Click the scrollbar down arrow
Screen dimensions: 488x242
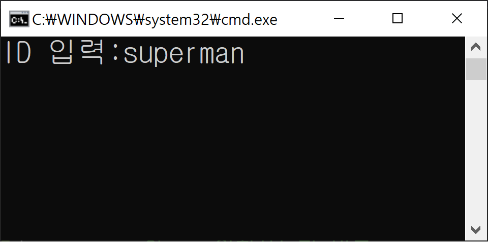coord(476,230)
